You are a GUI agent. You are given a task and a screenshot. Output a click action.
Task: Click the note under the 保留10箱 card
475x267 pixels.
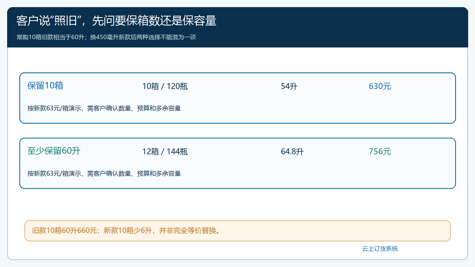104,108
